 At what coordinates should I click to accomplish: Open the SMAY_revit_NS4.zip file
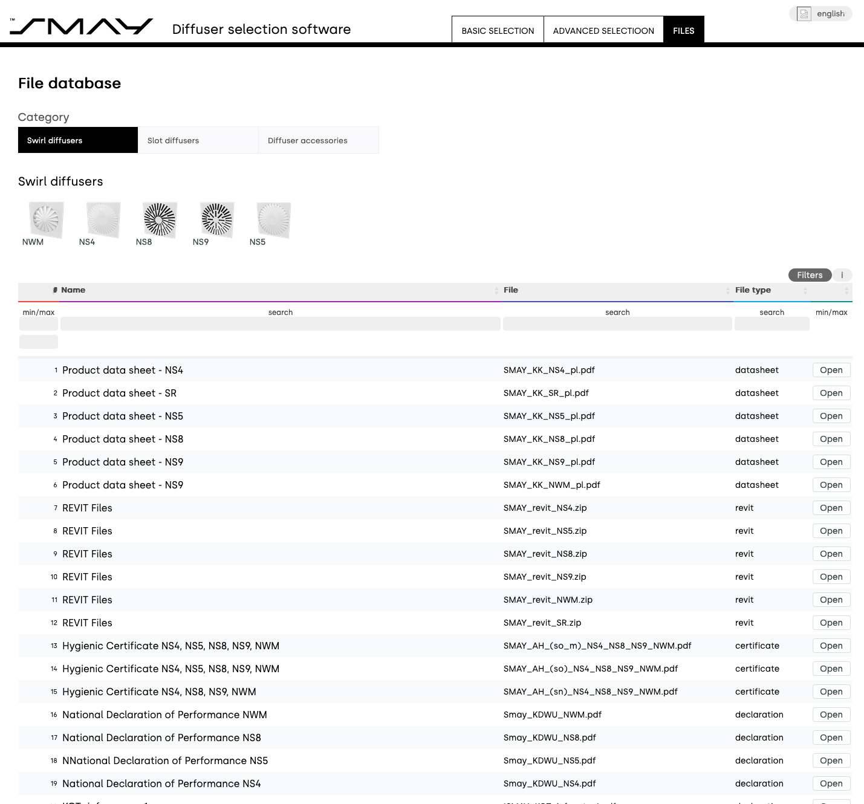click(831, 508)
